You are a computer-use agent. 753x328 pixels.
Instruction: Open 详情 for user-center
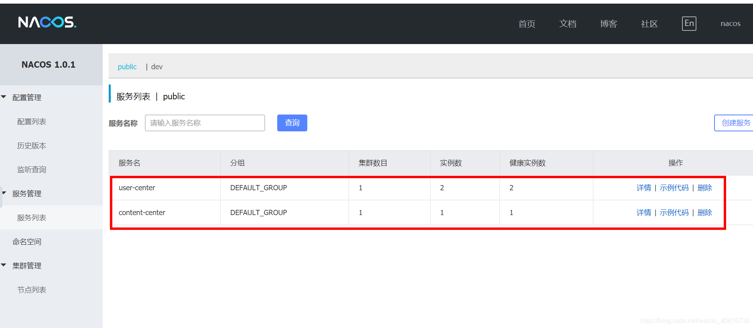[644, 188]
